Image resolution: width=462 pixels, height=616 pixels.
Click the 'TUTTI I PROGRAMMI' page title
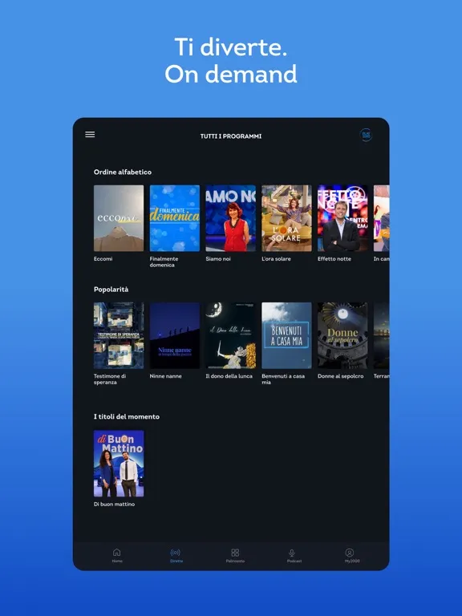(231, 136)
